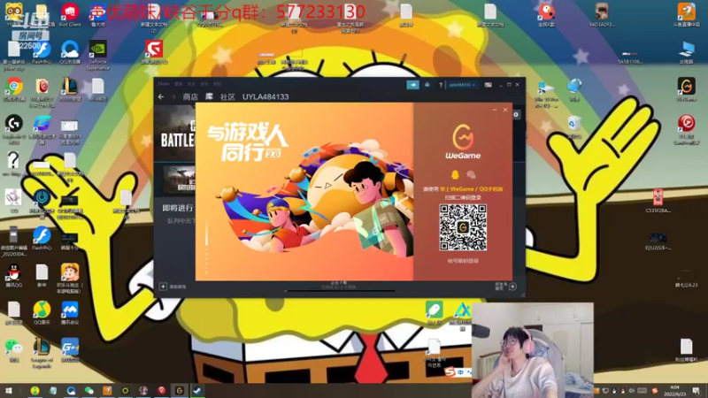Switch to Big Picture mode icon in Steam

[x=489, y=84]
